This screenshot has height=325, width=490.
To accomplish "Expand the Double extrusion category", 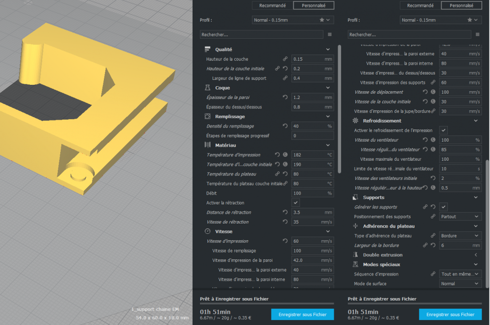I will point(476,255).
